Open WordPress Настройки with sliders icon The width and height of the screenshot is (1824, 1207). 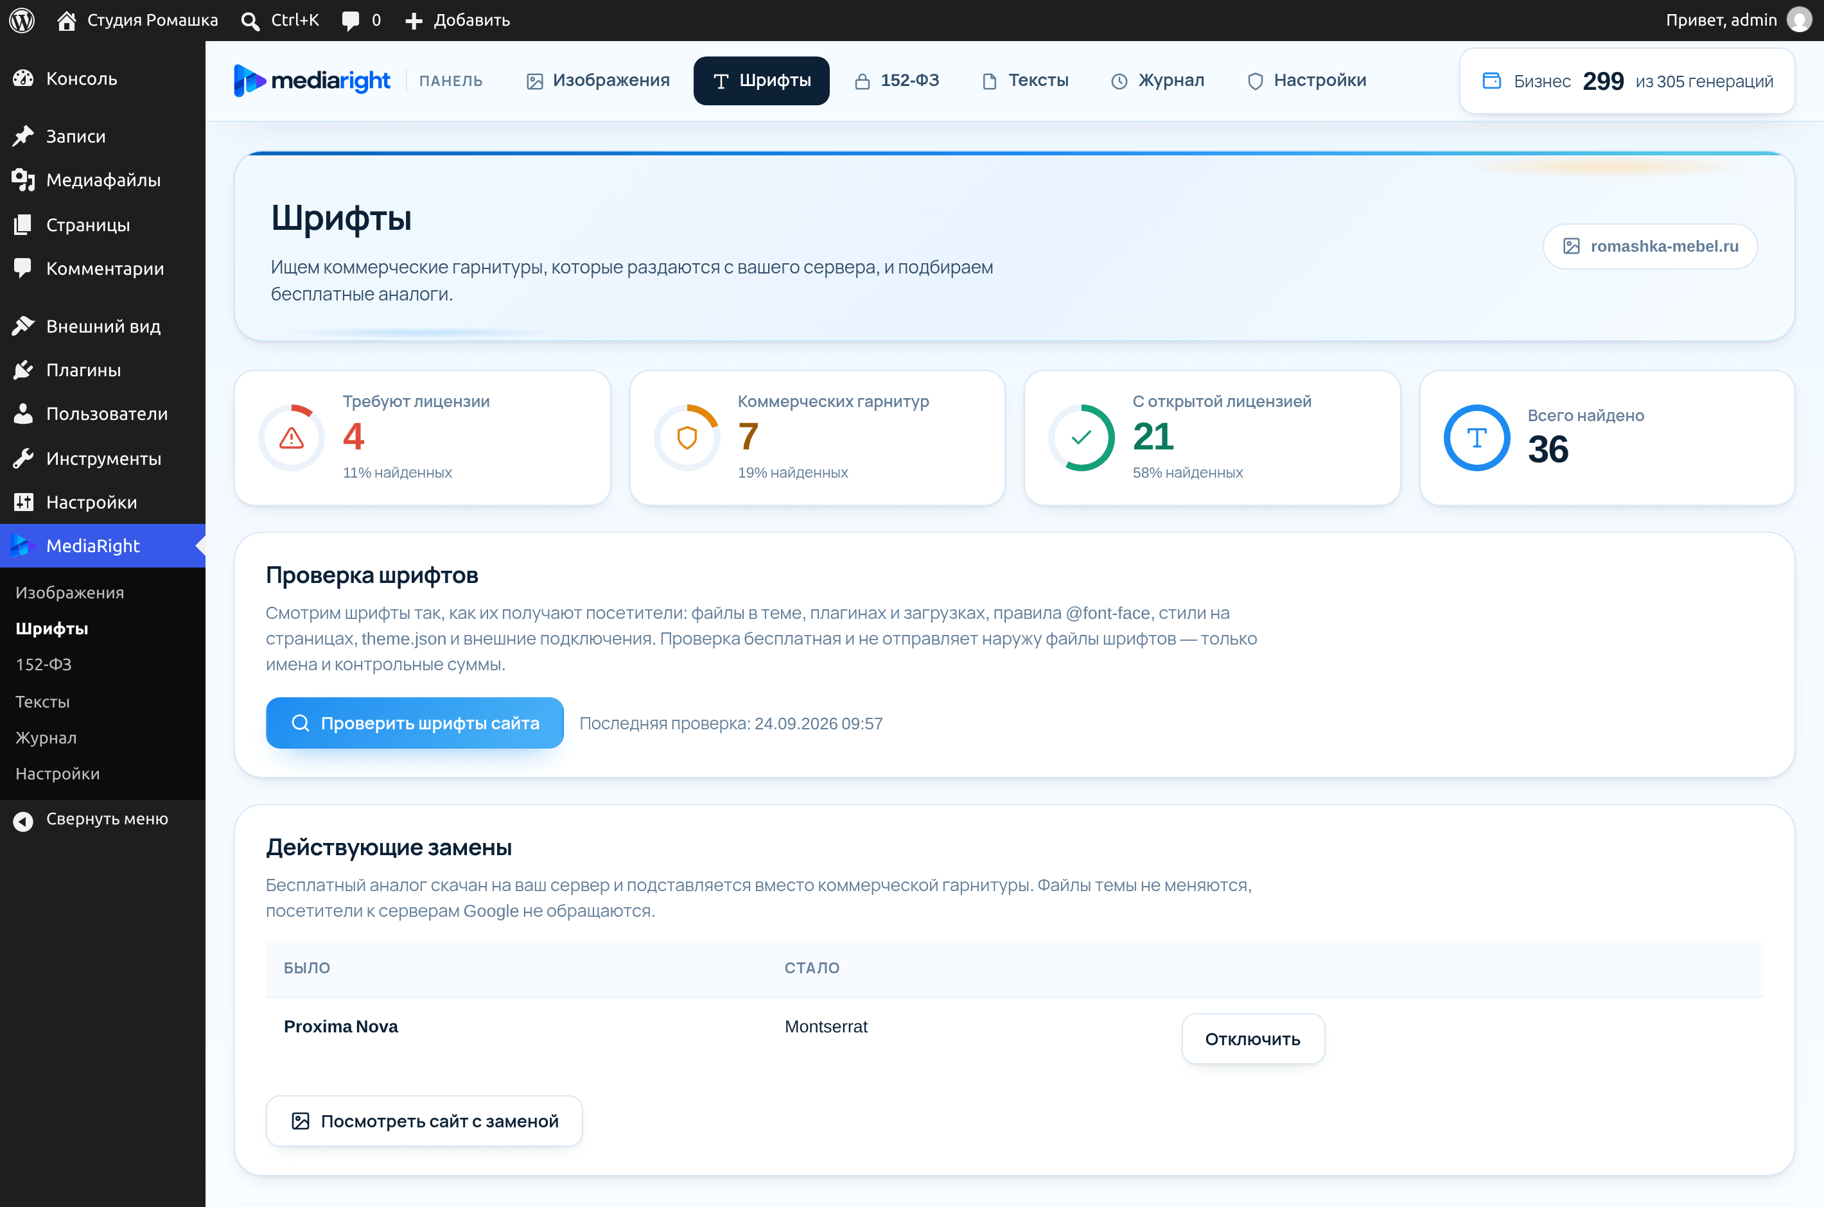click(x=103, y=503)
